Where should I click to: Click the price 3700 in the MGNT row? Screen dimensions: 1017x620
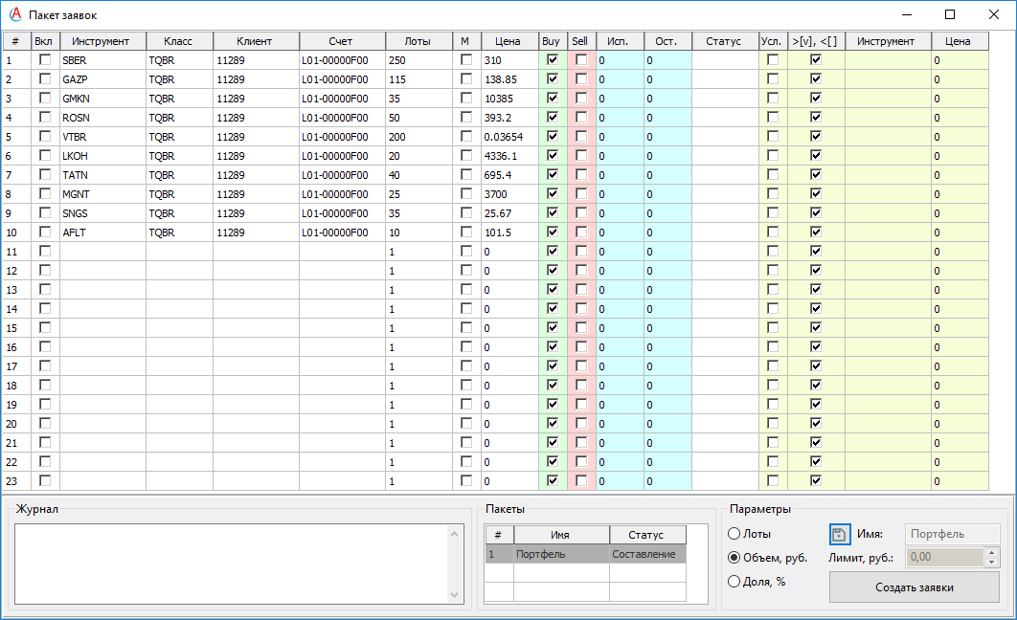(x=509, y=193)
